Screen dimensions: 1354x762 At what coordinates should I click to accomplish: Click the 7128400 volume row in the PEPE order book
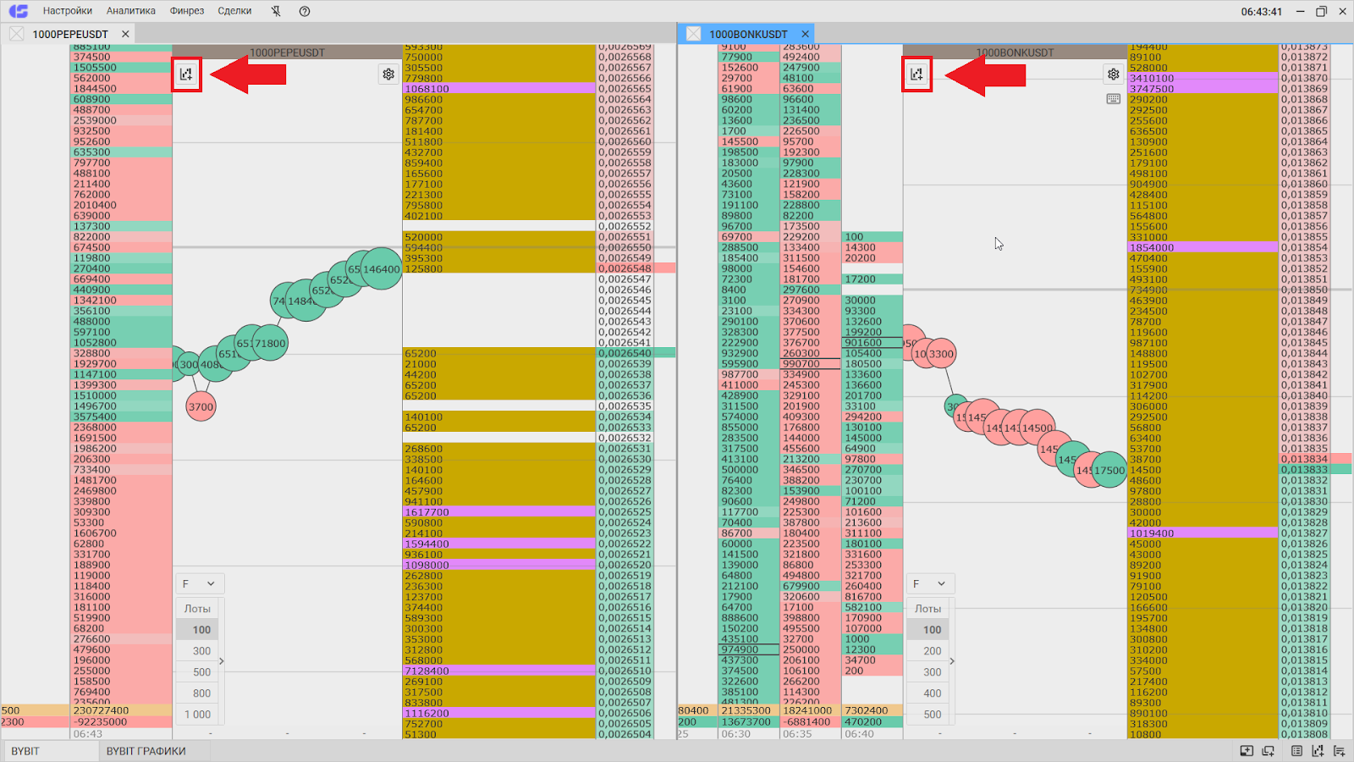499,671
